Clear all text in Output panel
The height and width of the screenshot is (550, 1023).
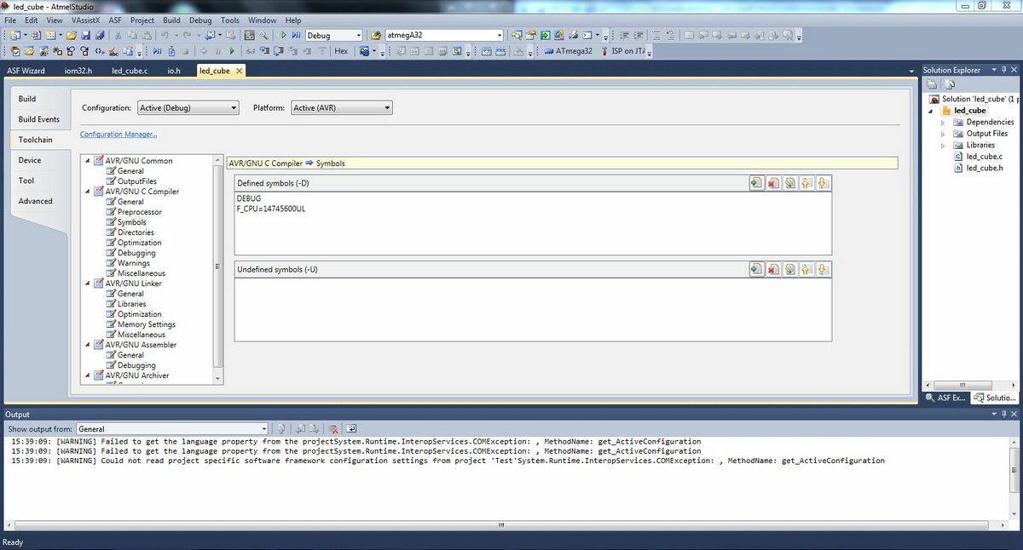tap(334, 429)
